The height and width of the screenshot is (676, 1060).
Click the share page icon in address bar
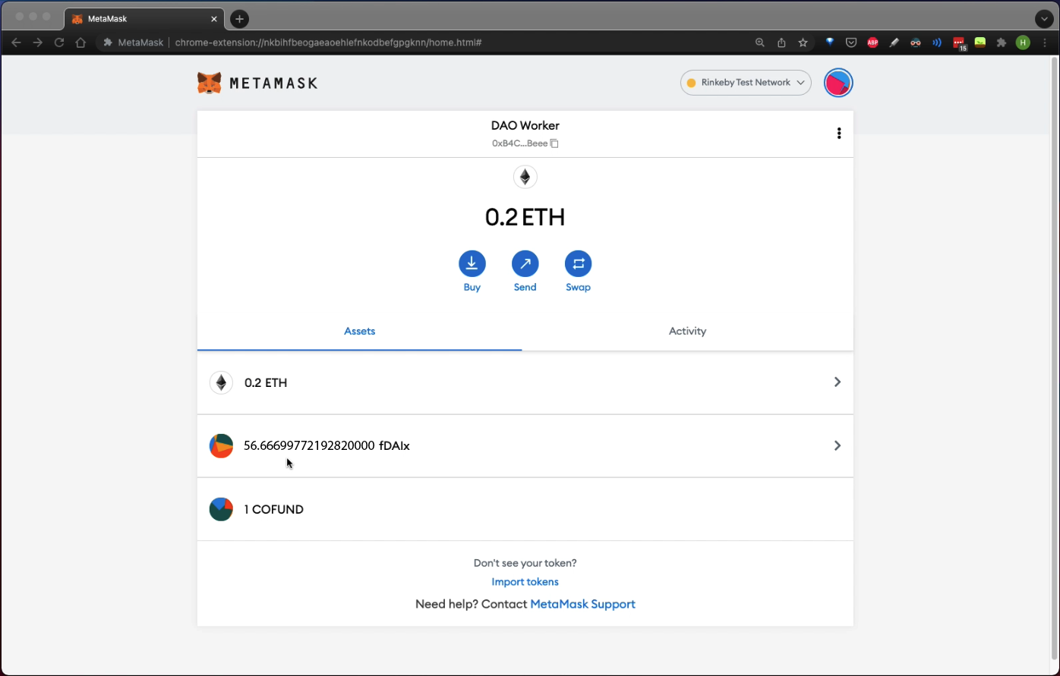click(781, 42)
